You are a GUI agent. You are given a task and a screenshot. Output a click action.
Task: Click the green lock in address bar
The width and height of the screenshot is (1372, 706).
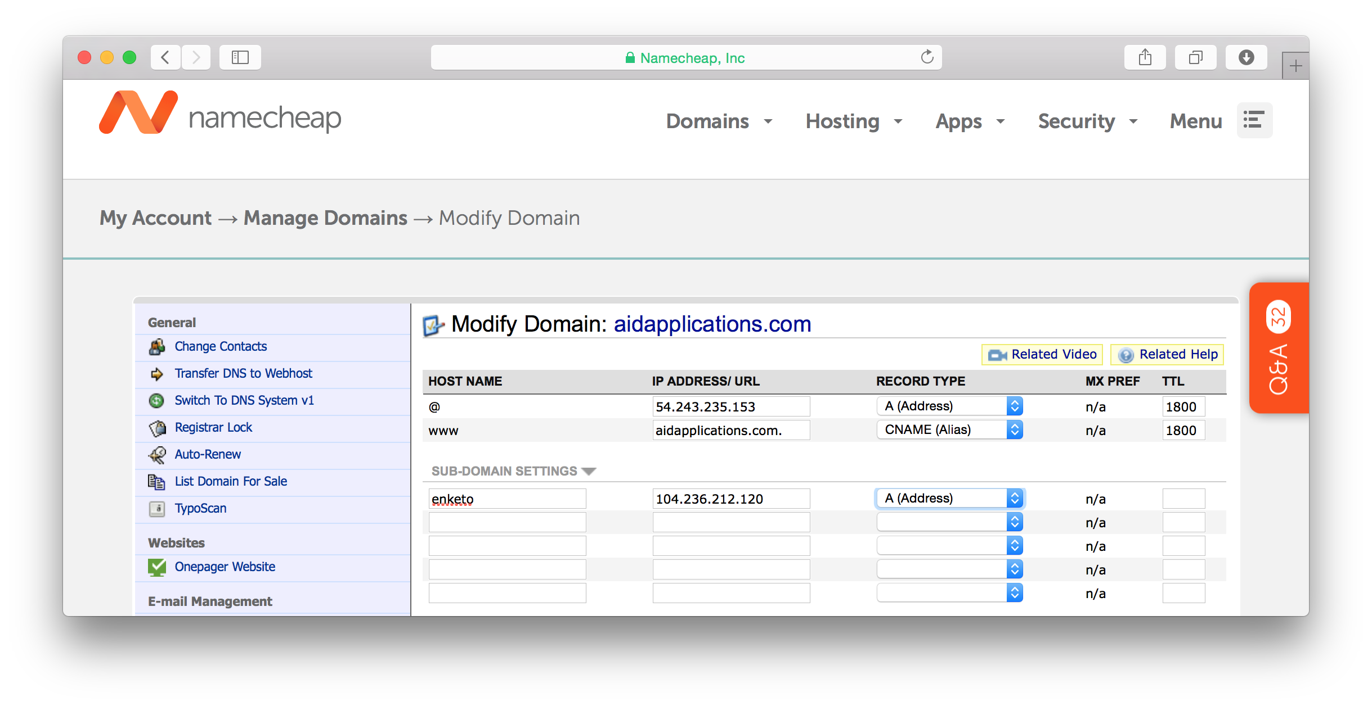630,57
